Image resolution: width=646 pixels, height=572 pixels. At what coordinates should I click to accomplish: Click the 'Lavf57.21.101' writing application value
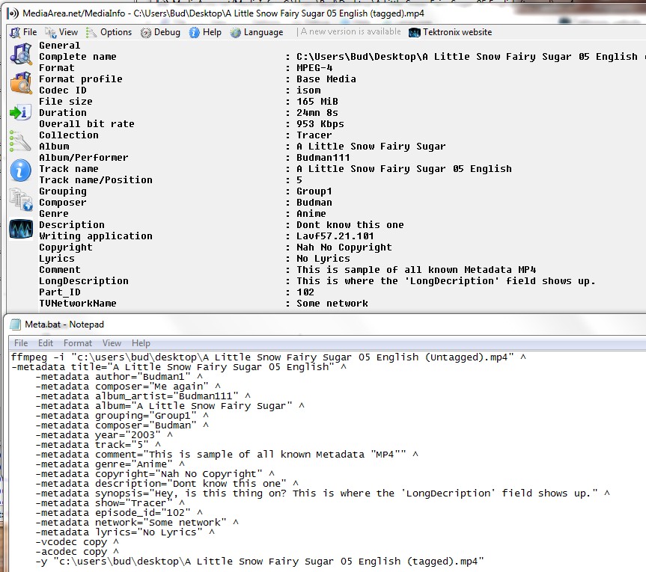click(335, 236)
